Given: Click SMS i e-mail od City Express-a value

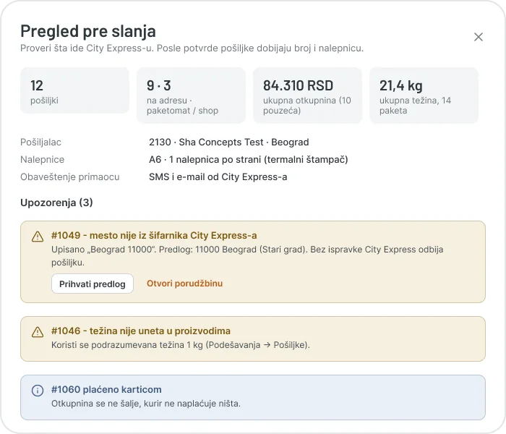Looking at the screenshot, I should click(x=218, y=177).
